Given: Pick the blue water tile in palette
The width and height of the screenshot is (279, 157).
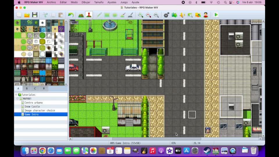Looking at the screenshot, I should pos(42,29).
